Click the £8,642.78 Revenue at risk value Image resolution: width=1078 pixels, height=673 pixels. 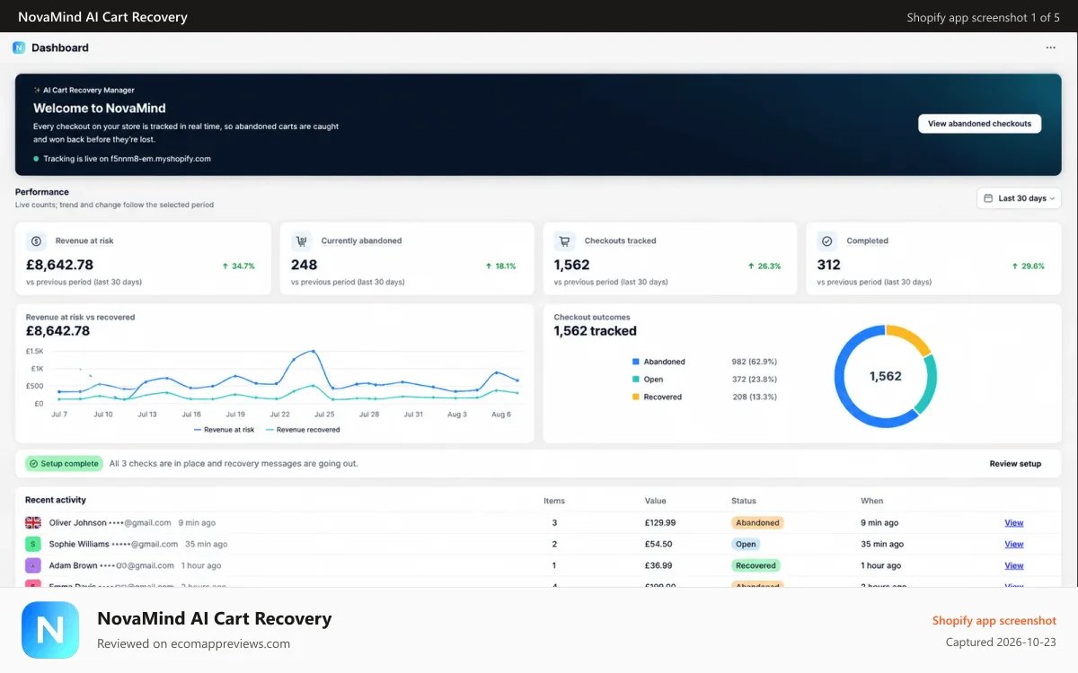[59, 265]
